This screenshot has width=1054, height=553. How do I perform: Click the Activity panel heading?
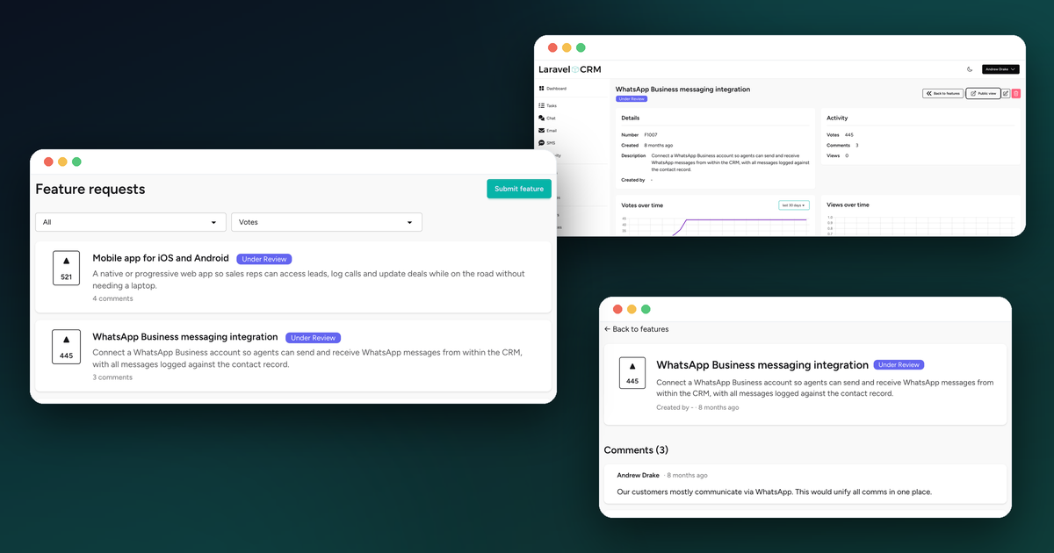pyautogui.click(x=837, y=118)
